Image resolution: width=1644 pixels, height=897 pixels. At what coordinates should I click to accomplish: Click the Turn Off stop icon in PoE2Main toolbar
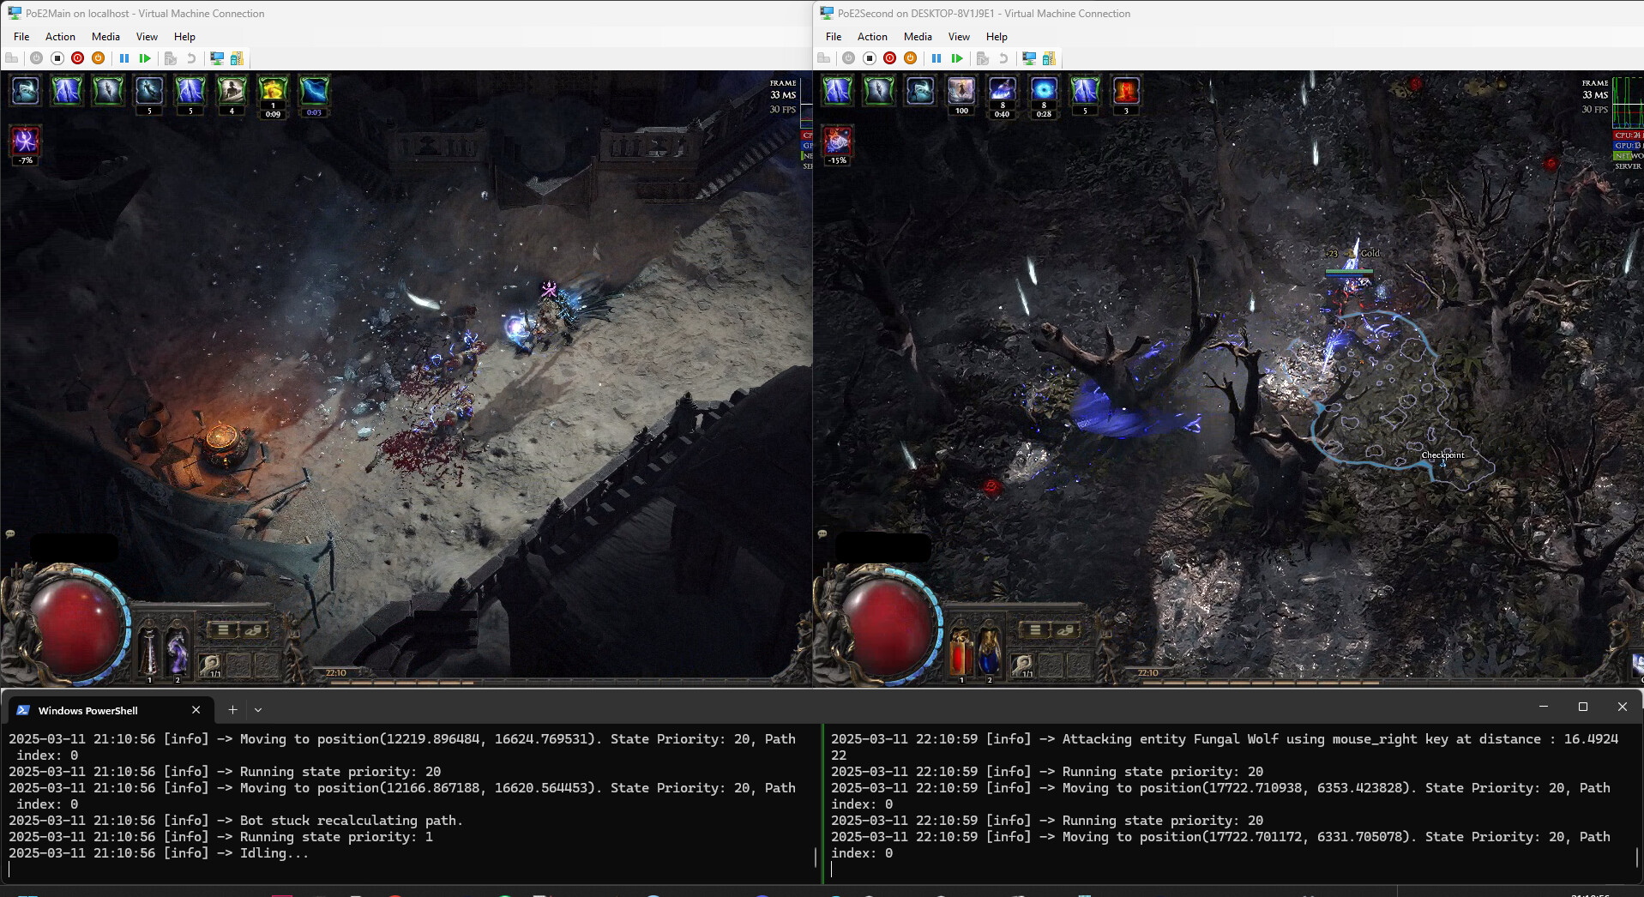[x=57, y=58]
